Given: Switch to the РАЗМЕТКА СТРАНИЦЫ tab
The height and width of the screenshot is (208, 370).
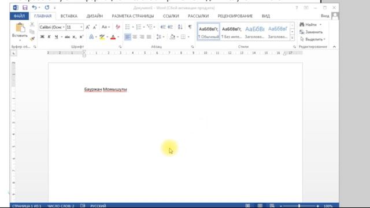Looking at the screenshot, I should 133,16.
